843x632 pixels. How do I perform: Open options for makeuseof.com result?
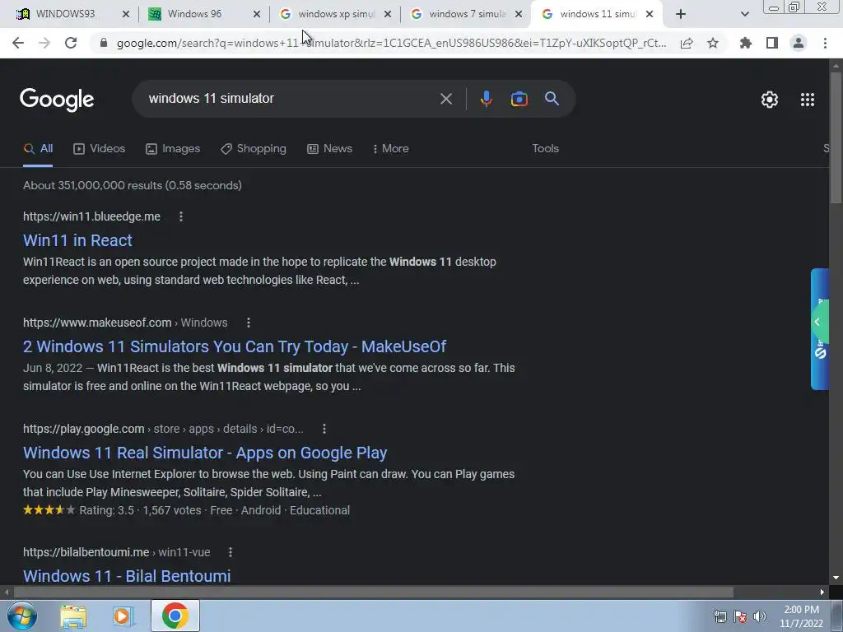pos(249,323)
